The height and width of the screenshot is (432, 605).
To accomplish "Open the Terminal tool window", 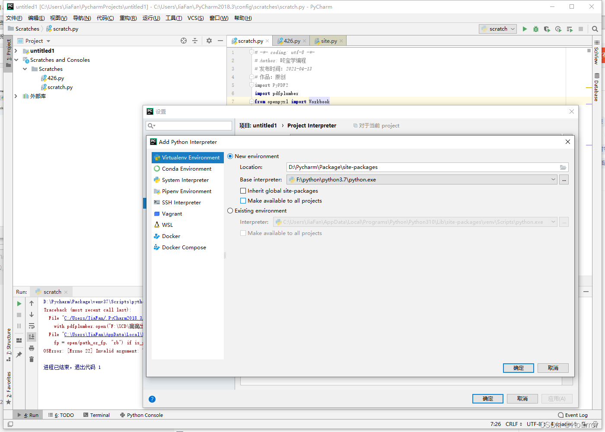I will [96, 415].
